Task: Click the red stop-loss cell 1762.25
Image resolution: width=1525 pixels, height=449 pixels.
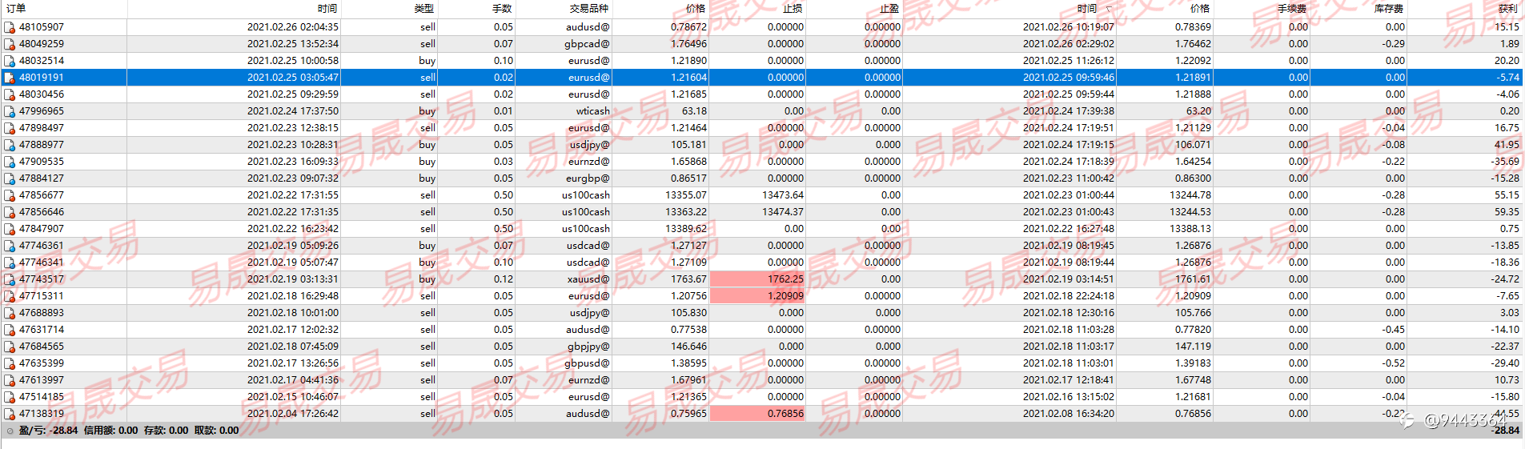Action: point(757,279)
